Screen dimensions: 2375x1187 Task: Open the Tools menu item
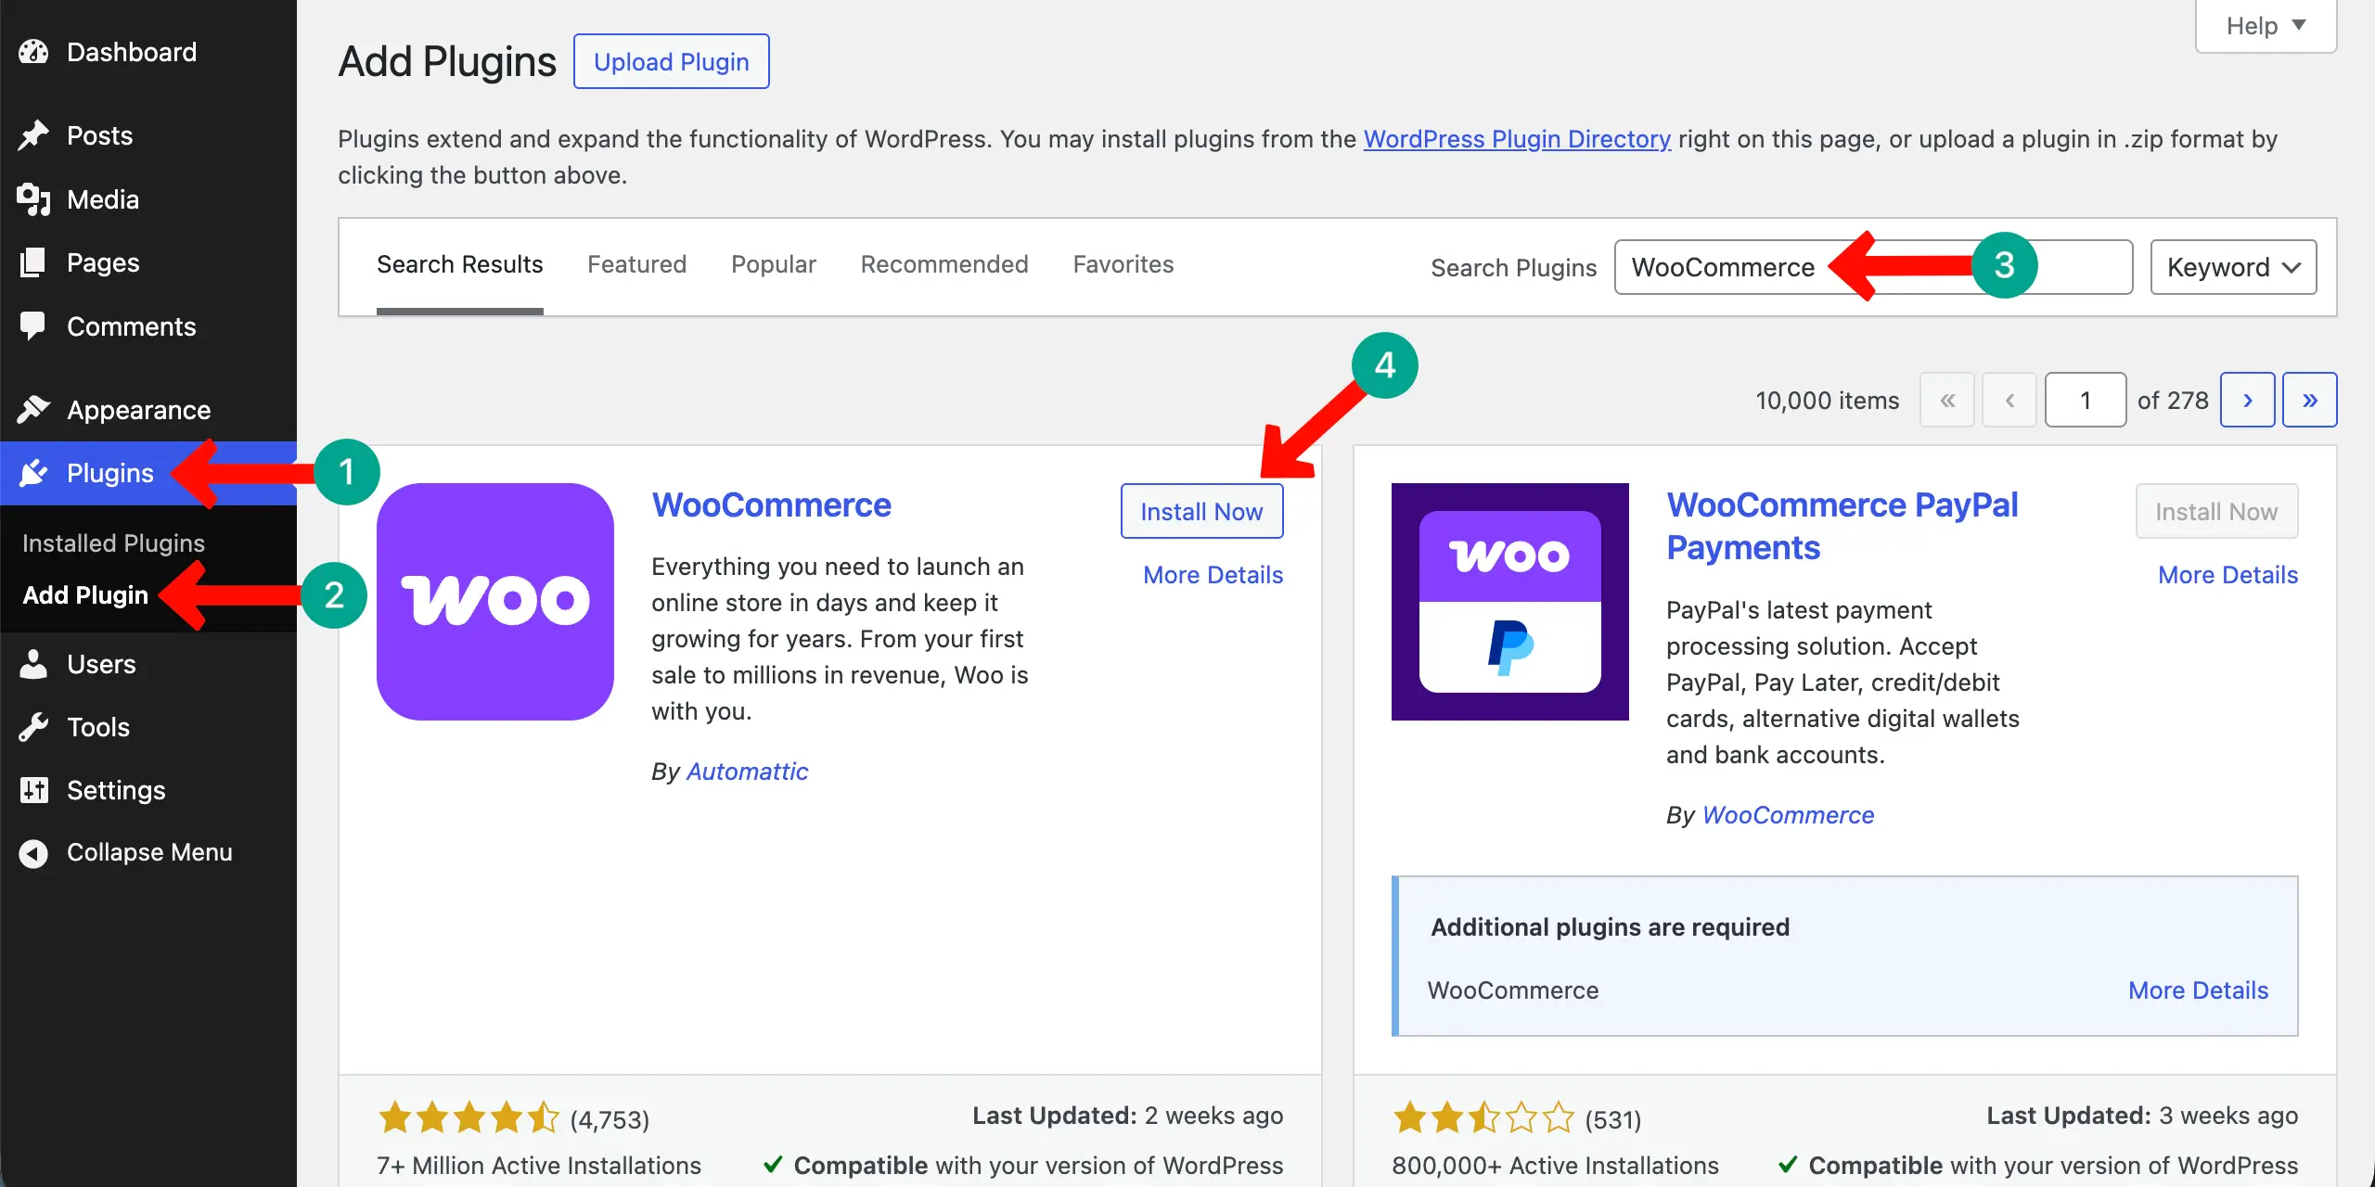point(148,727)
